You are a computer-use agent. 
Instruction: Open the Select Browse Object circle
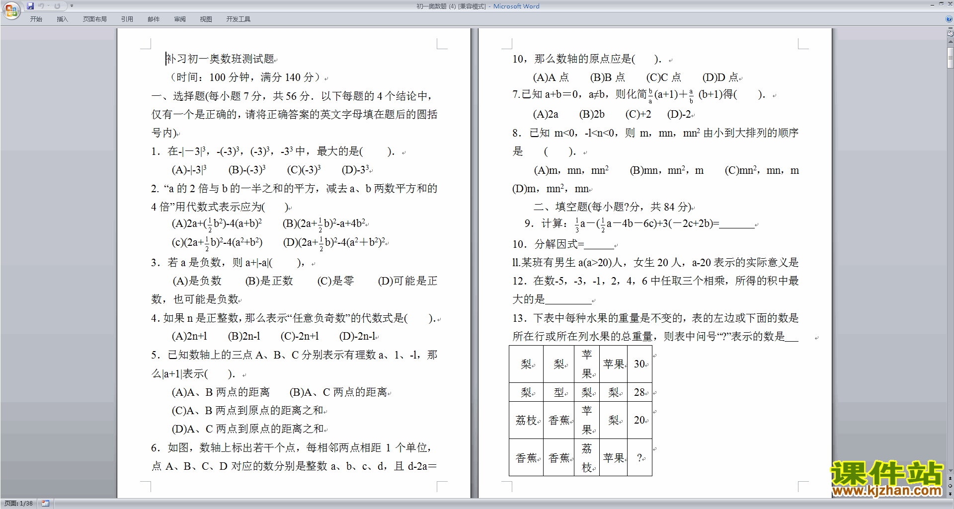(950, 486)
